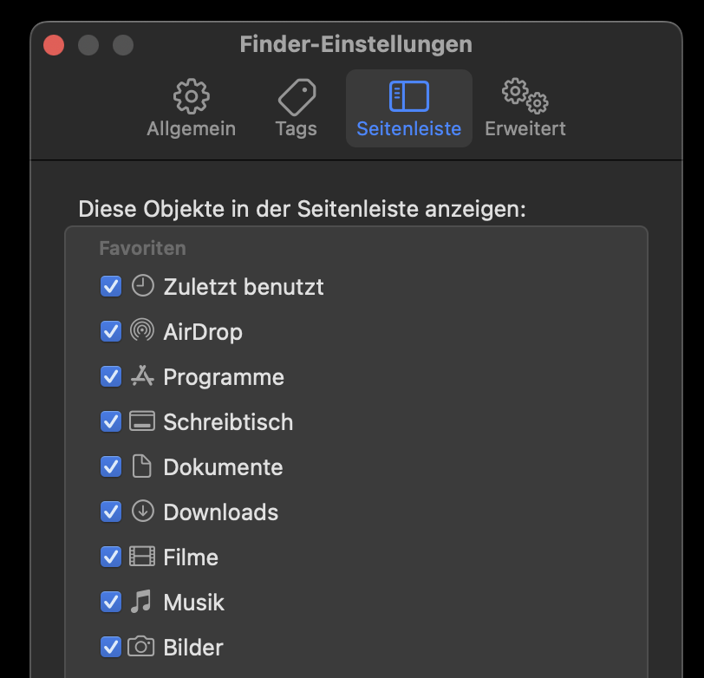
Task: Open the Tags settings tab
Action: (x=296, y=109)
